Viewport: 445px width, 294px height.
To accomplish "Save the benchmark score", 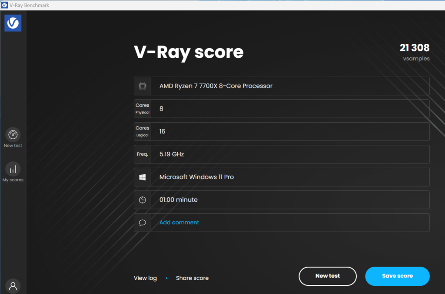I will pos(397,276).
